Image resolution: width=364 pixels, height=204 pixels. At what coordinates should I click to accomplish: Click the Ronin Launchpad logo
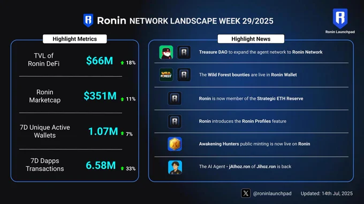click(340, 19)
